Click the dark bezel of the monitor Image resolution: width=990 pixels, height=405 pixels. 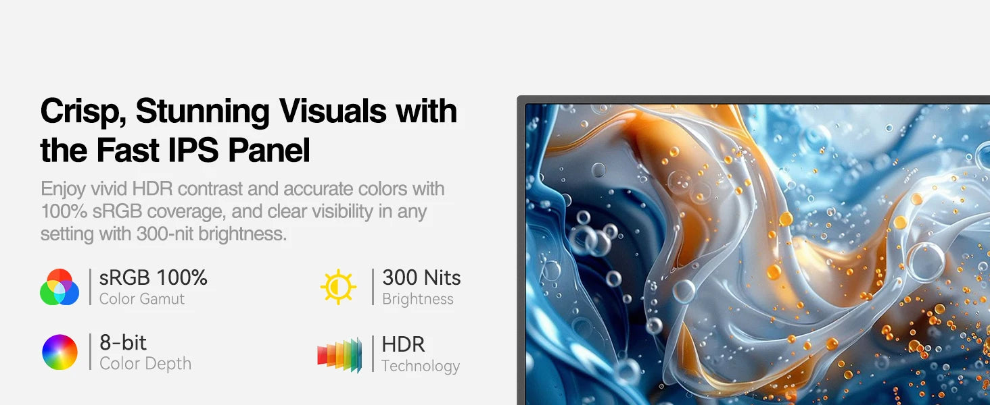pos(521,250)
